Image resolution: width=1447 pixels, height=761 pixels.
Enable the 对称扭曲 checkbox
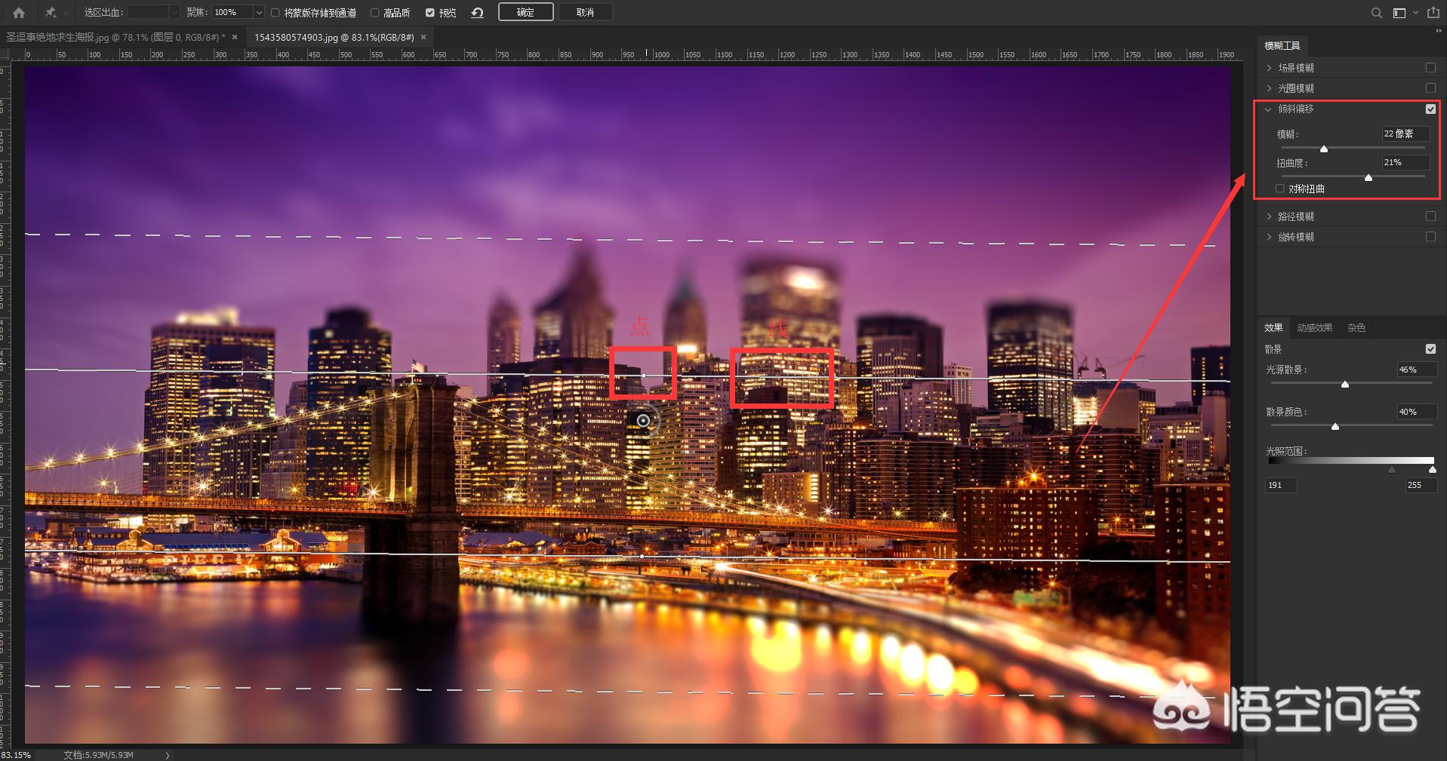(1279, 189)
